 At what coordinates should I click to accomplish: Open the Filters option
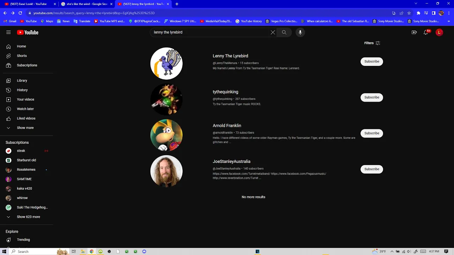point(372,43)
